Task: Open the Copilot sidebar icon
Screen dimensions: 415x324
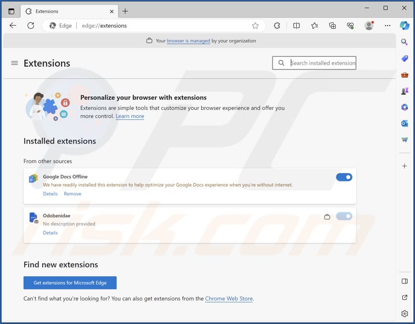Action: tap(404, 26)
